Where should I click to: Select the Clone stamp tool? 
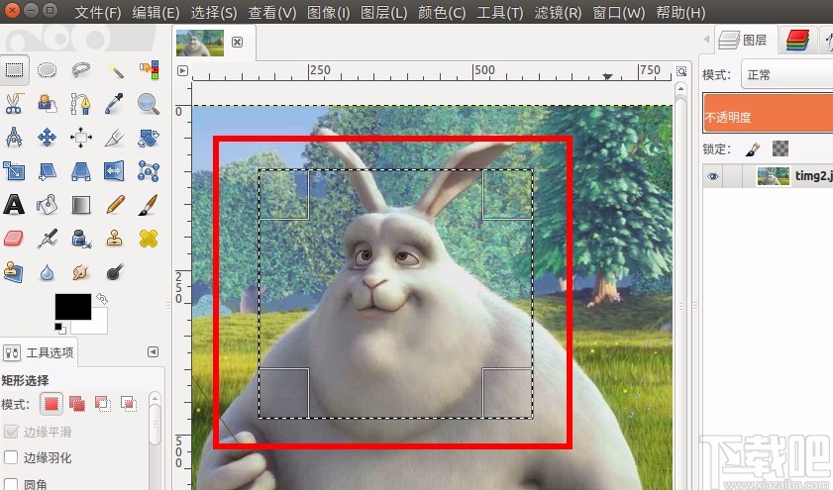tap(115, 239)
